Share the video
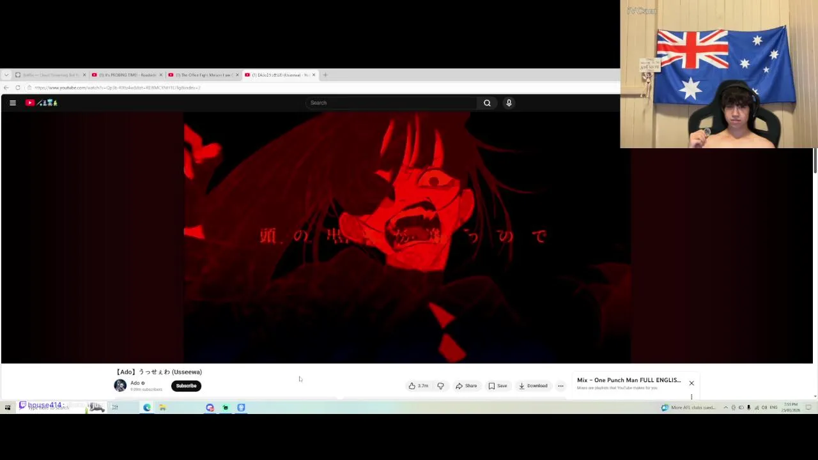The height and width of the screenshot is (460, 818). [x=466, y=386]
